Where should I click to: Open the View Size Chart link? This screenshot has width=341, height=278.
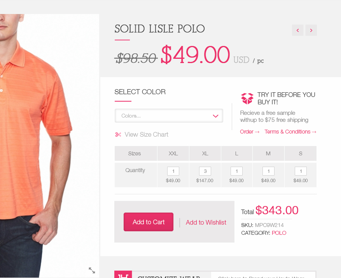click(x=146, y=135)
